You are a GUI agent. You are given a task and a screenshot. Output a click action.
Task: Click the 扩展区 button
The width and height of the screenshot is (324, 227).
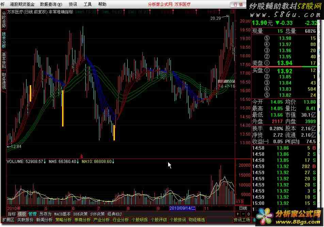click(8, 220)
